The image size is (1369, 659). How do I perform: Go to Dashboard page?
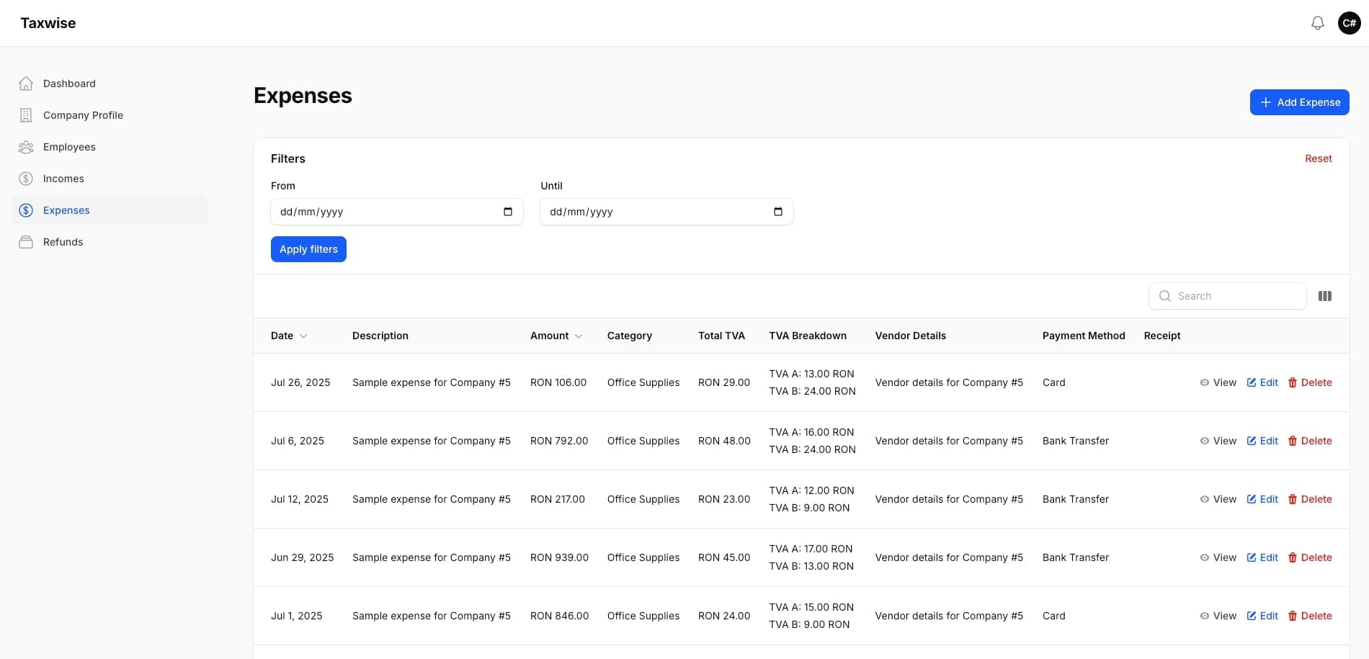tap(110, 84)
